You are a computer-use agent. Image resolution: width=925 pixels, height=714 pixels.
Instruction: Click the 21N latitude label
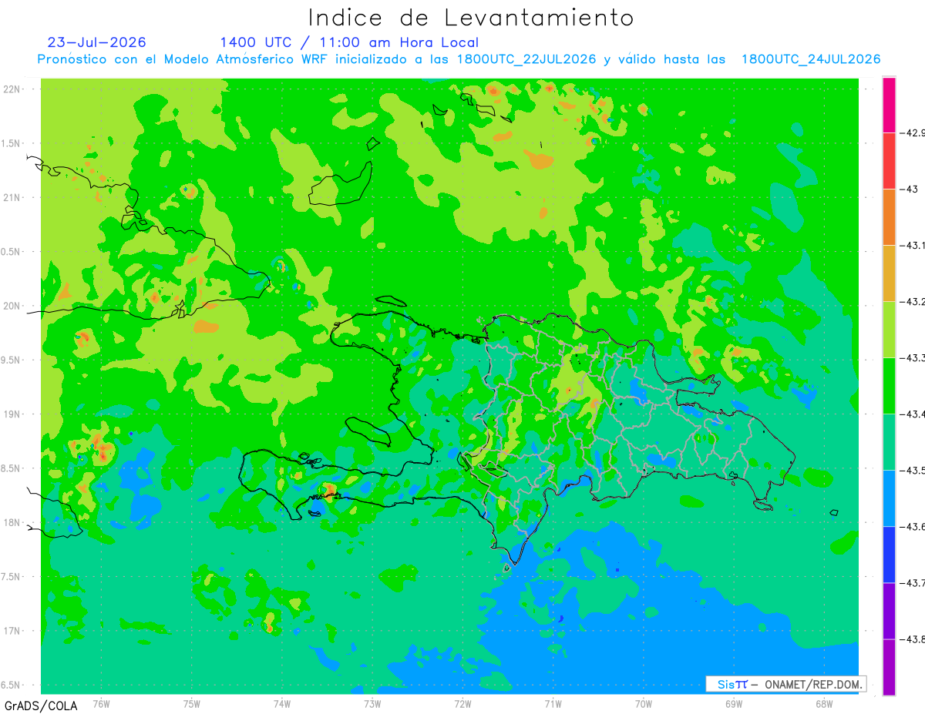[12, 197]
